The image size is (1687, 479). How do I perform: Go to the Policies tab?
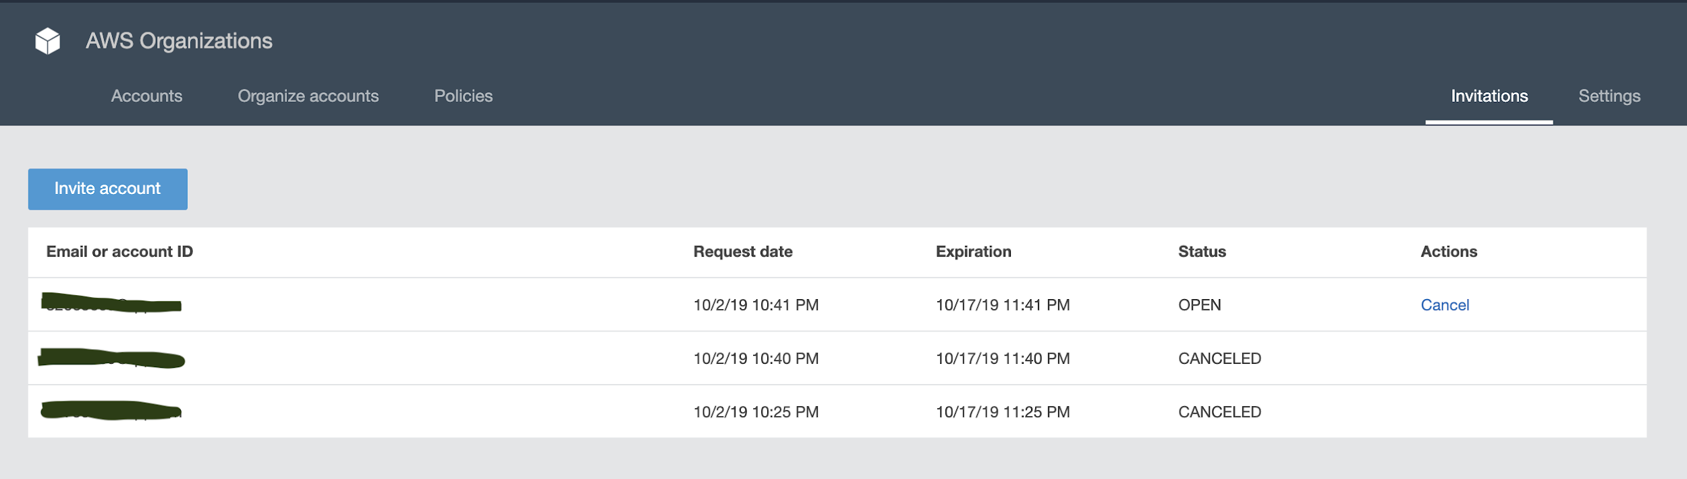point(463,96)
